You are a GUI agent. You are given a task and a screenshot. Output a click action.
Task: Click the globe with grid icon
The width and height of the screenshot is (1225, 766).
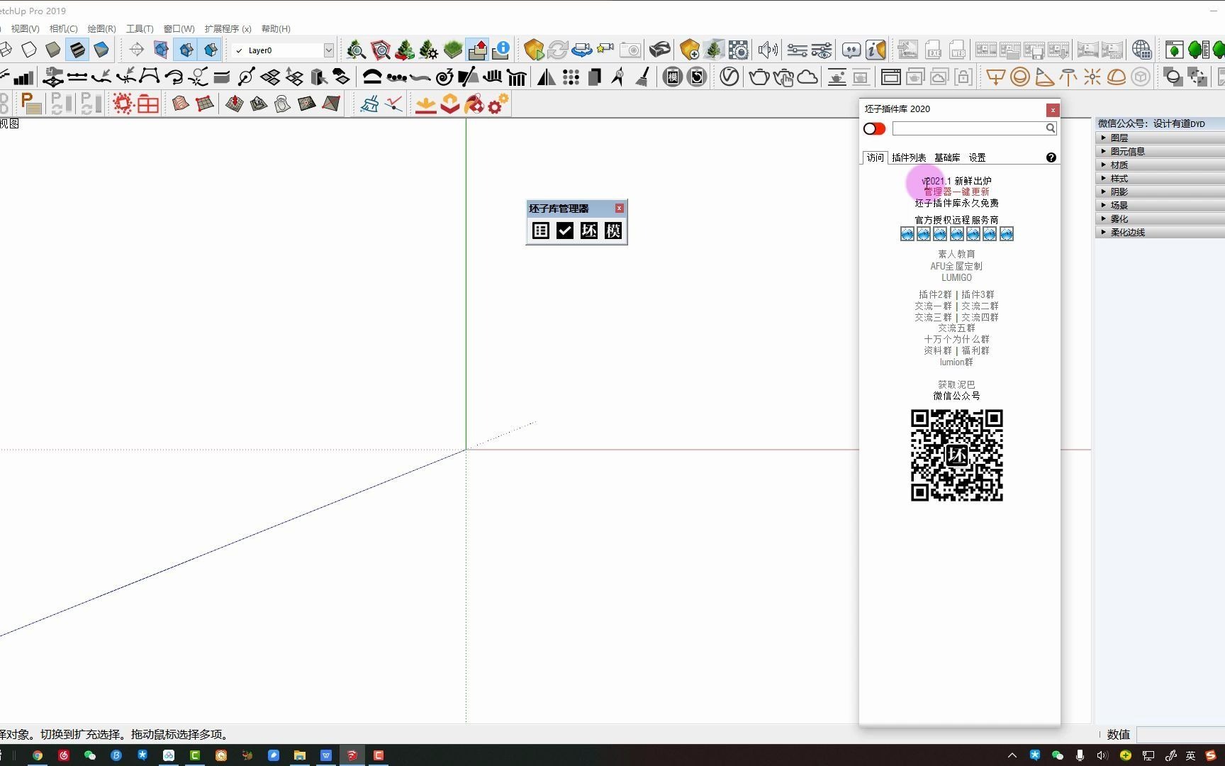1141,50
